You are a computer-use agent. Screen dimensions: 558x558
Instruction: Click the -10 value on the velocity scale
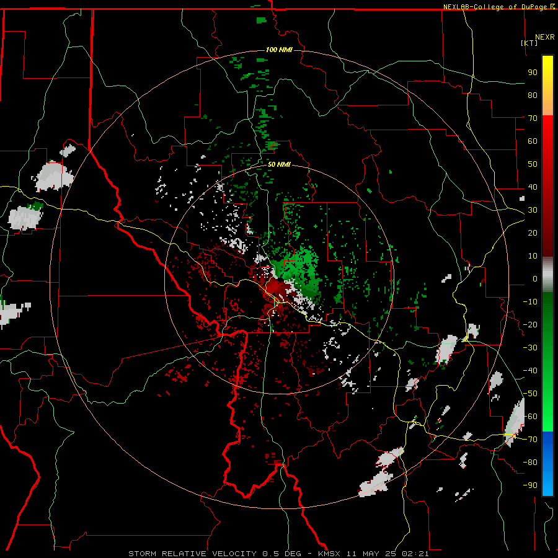click(x=530, y=302)
